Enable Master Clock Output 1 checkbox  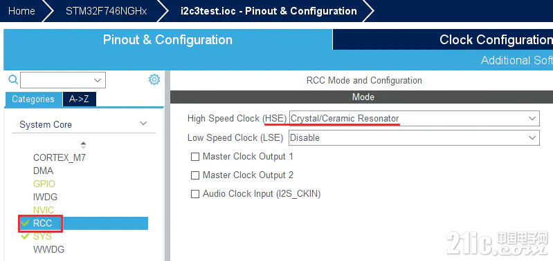coord(195,157)
